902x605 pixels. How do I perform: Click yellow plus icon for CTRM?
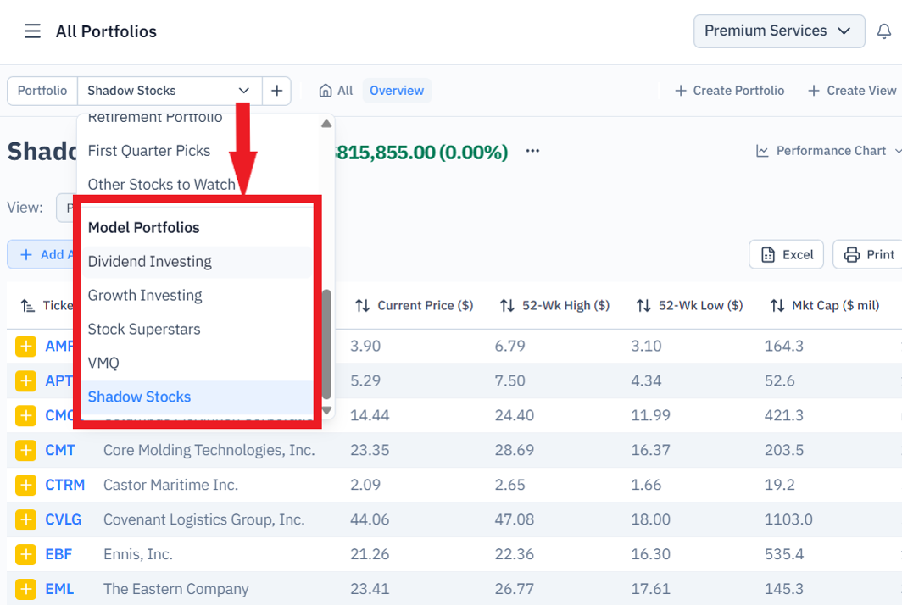click(x=26, y=485)
